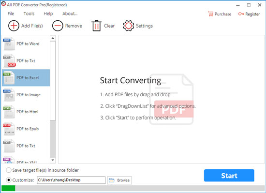Click the Register link text
The image size is (266, 193).
click(x=252, y=14)
